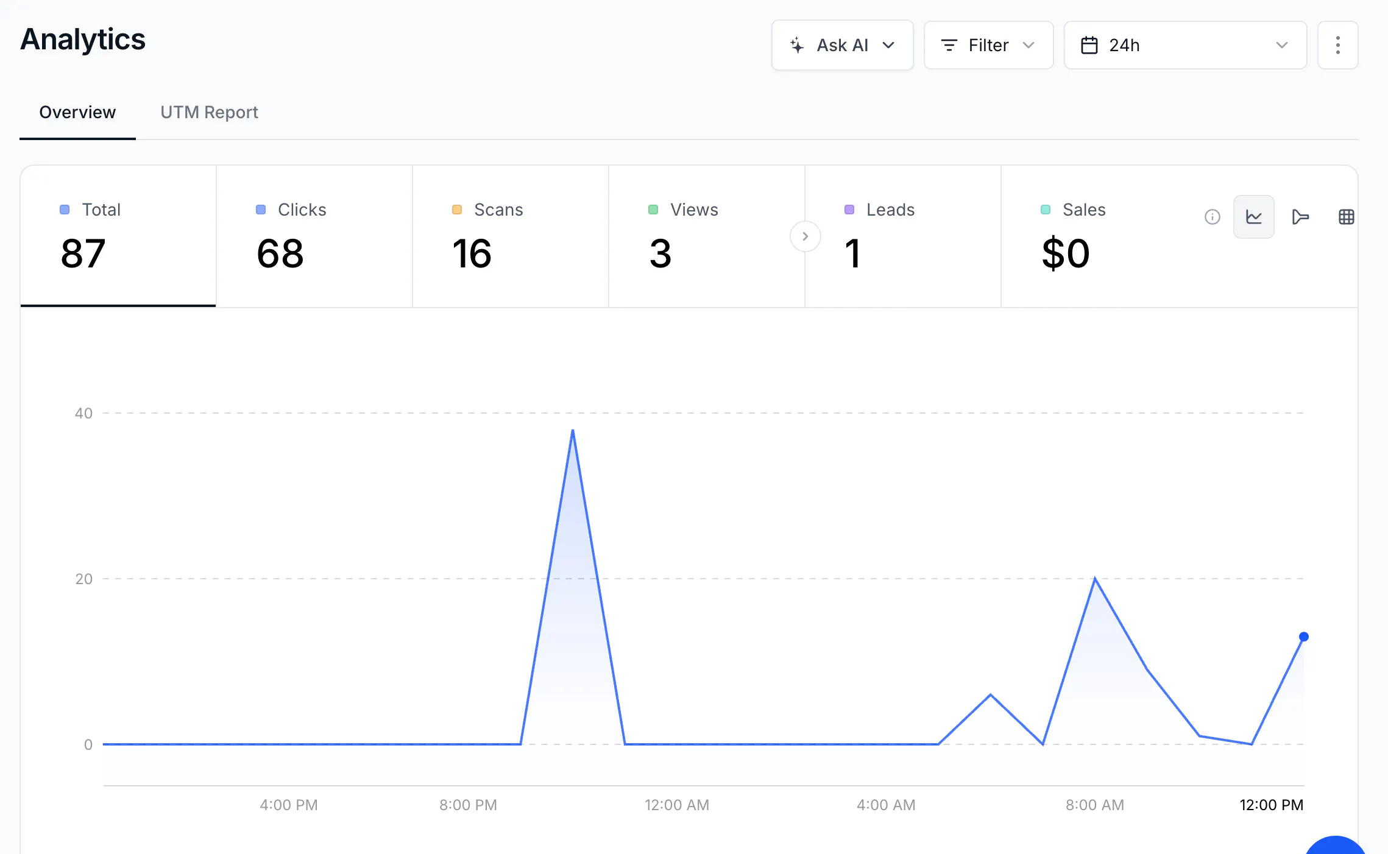Expand the Ask AI dropdown

click(842, 45)
